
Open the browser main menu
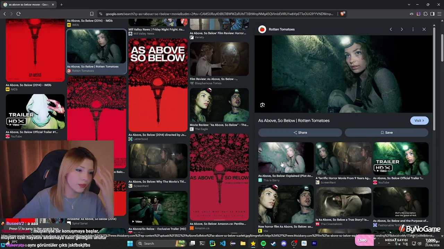click(439, 14)
